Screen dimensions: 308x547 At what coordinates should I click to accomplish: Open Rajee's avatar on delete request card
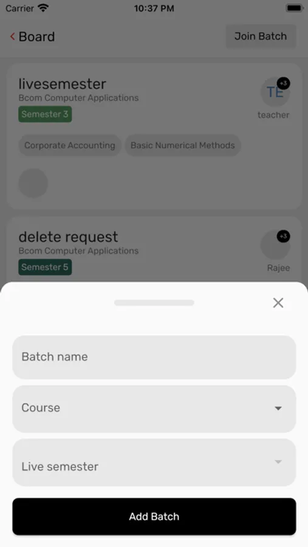coord(275,245)
